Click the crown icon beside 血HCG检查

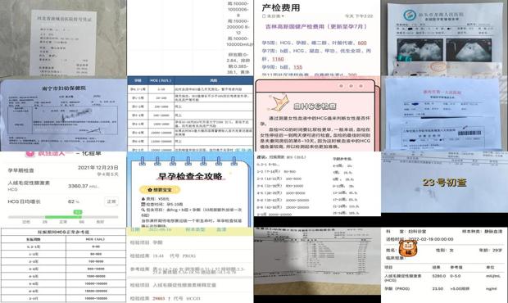(279, 103)
